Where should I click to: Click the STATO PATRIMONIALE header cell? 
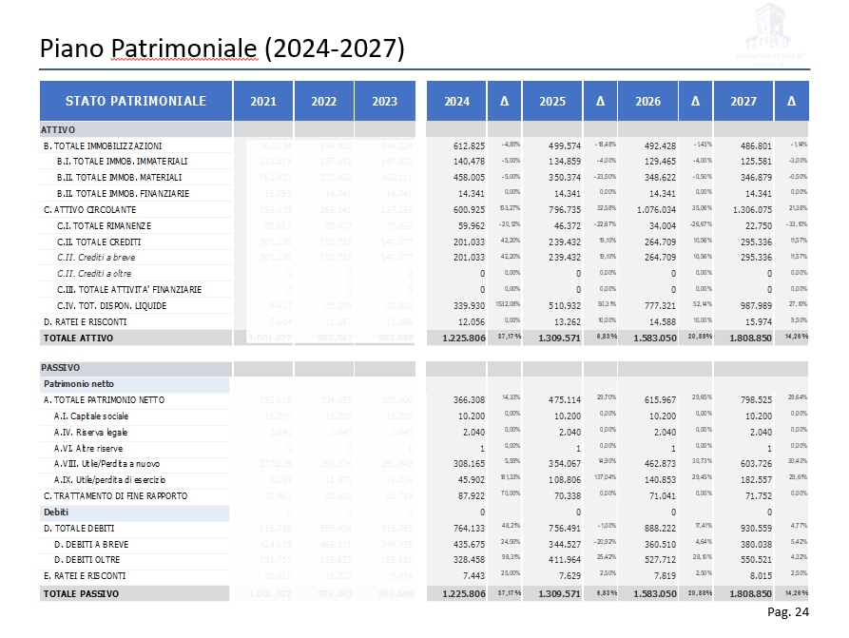click(x=136, y=101)
